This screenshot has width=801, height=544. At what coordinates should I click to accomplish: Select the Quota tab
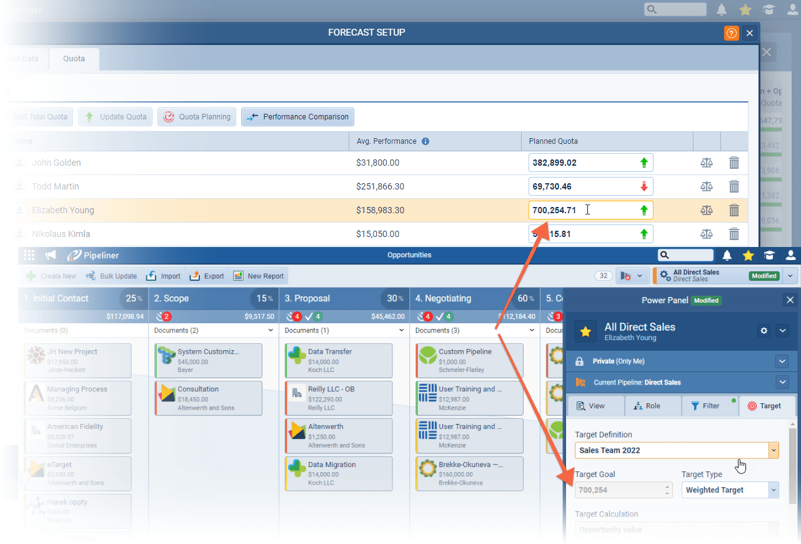74,59
